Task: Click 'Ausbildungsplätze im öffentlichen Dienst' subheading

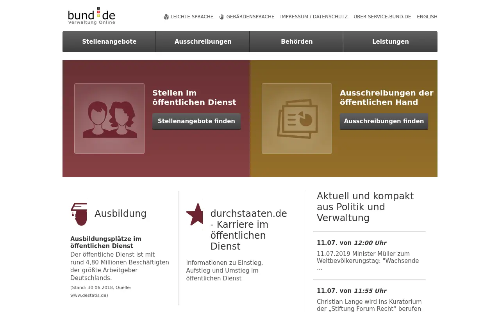Action: click(106, 242)
